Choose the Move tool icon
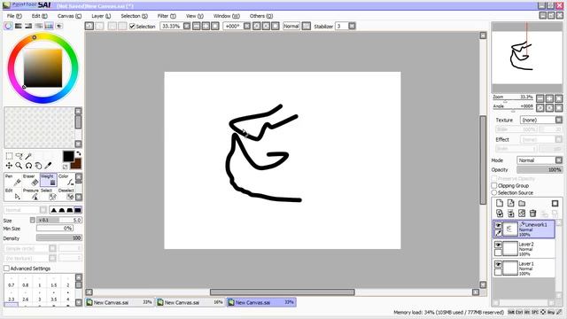 [x=9, y=166]
